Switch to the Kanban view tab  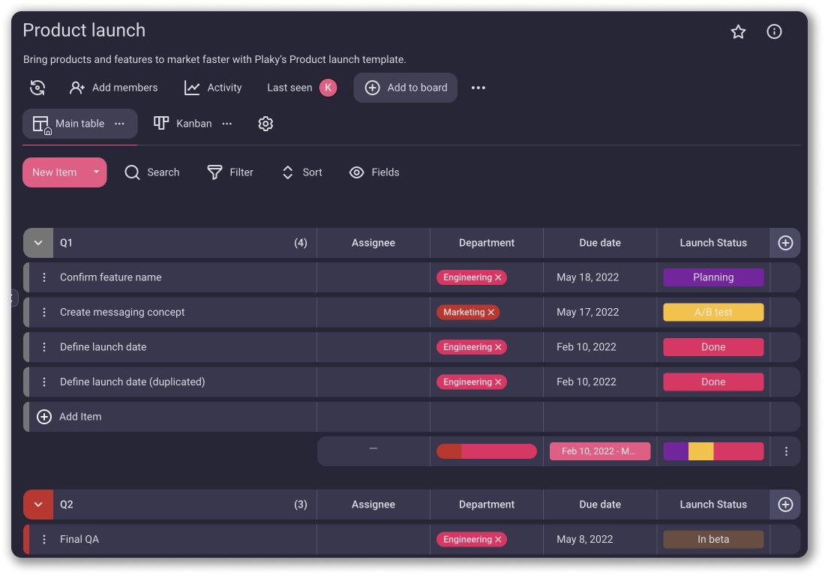coord(184,124)
